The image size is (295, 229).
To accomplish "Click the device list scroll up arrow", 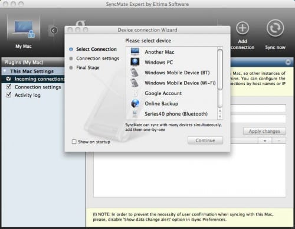I will [220, 111].
